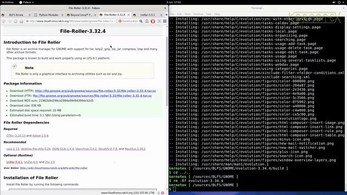
Task: Click the 'Introduction to File Roller' heading
Action: pyautogui.click(x=32, y=42)
